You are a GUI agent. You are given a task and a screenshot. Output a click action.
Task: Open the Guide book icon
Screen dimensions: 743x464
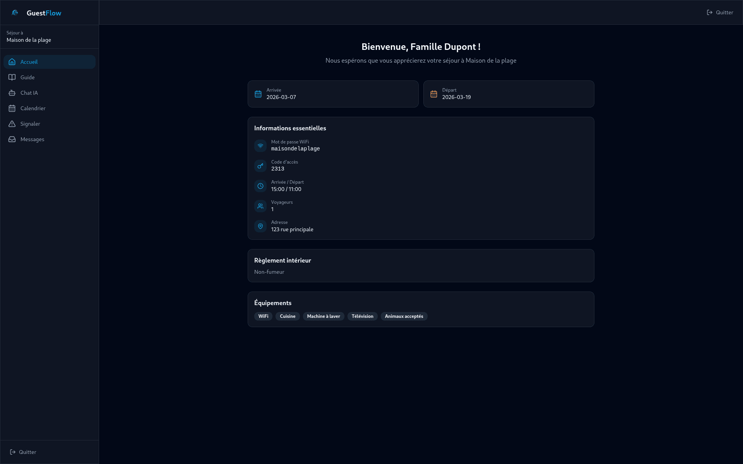tap(12, 77)
